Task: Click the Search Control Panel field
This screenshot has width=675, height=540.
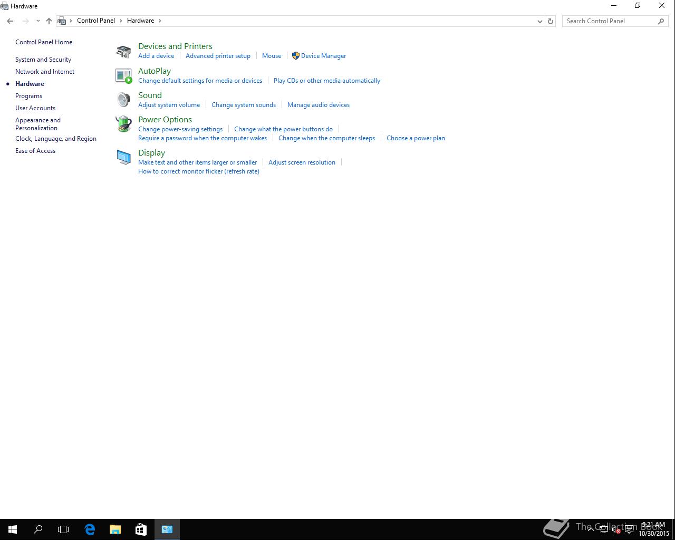Action: [614, 21]
